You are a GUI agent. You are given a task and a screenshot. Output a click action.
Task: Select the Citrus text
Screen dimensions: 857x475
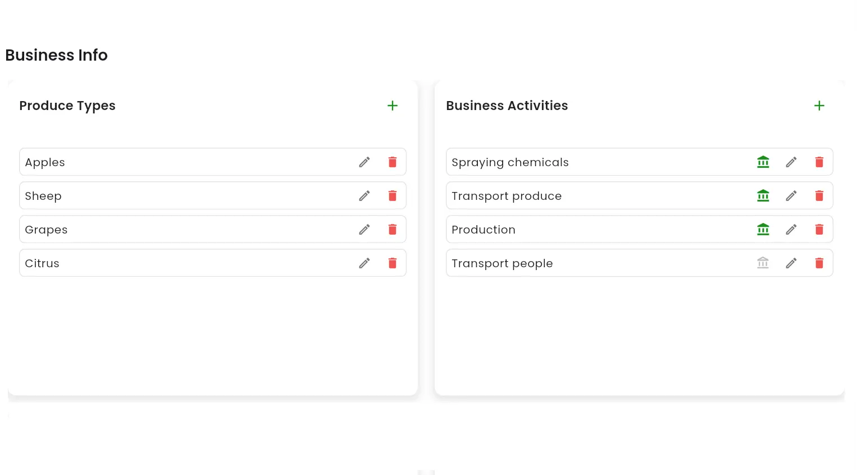coord(42,263)
